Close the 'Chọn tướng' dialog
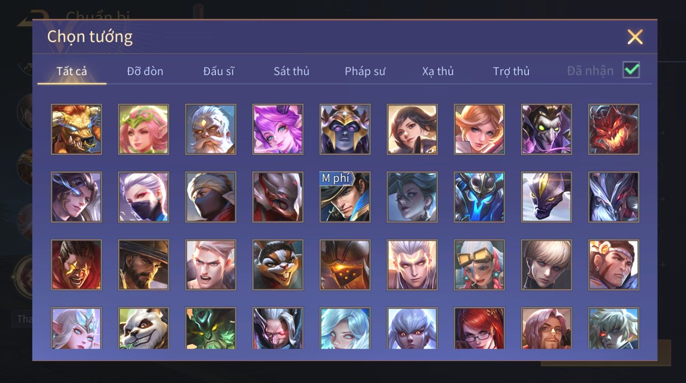686x383 pixels. pos(635,37)
